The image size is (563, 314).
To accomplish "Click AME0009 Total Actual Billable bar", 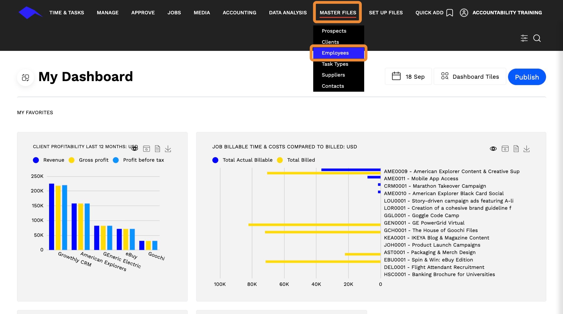I will point(351,170).
